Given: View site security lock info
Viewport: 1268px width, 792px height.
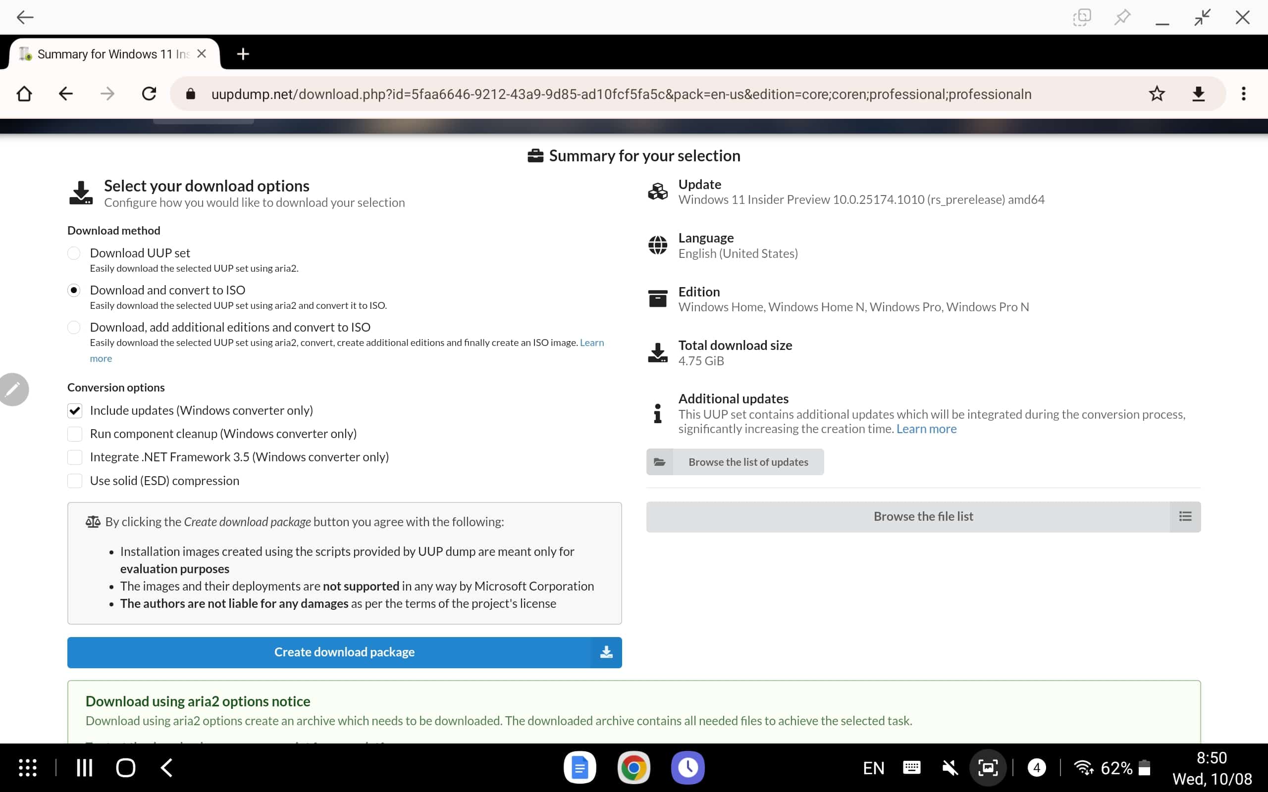Looking at the screenshot, I should point(191,94).
